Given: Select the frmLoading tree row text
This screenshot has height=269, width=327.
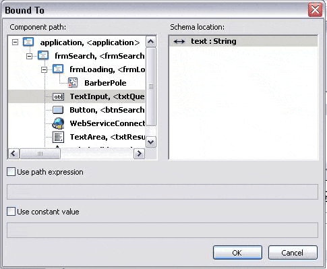Looking at the screenshot, I should (x=107, y=69).
